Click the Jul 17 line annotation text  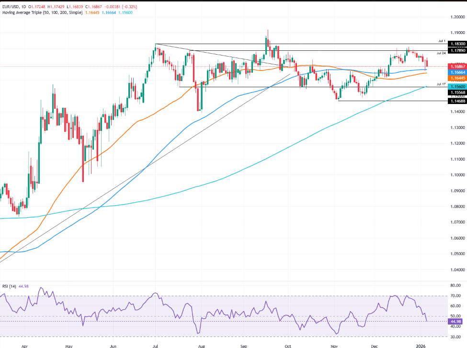pos(441,84)
